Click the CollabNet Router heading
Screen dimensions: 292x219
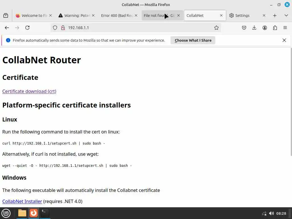(x=42, y=60)
